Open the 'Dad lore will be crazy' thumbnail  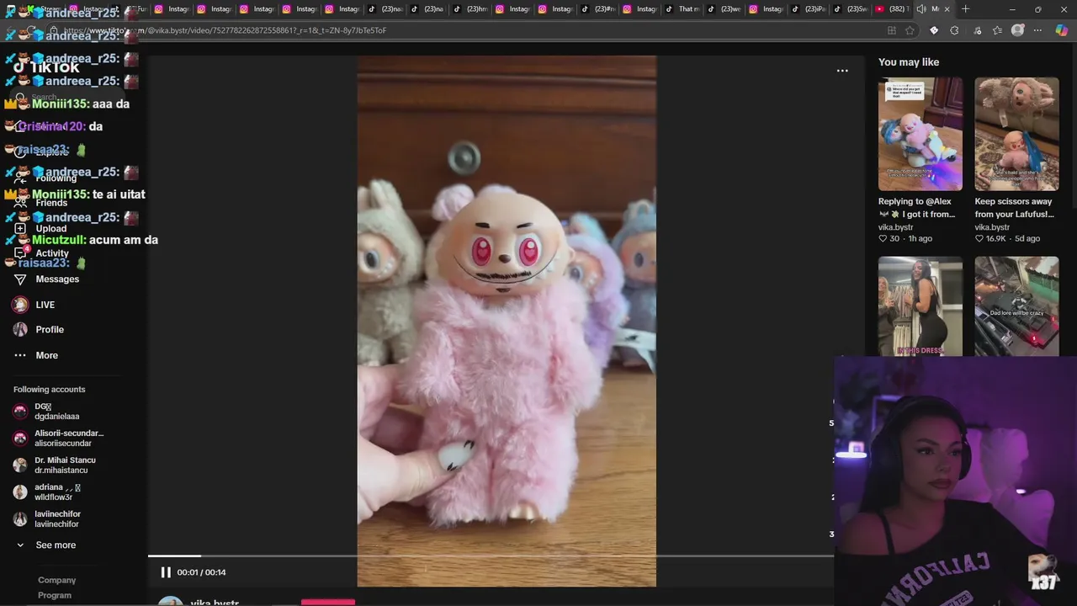1016,306
